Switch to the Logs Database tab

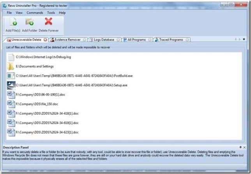click(x=103, y=40)
